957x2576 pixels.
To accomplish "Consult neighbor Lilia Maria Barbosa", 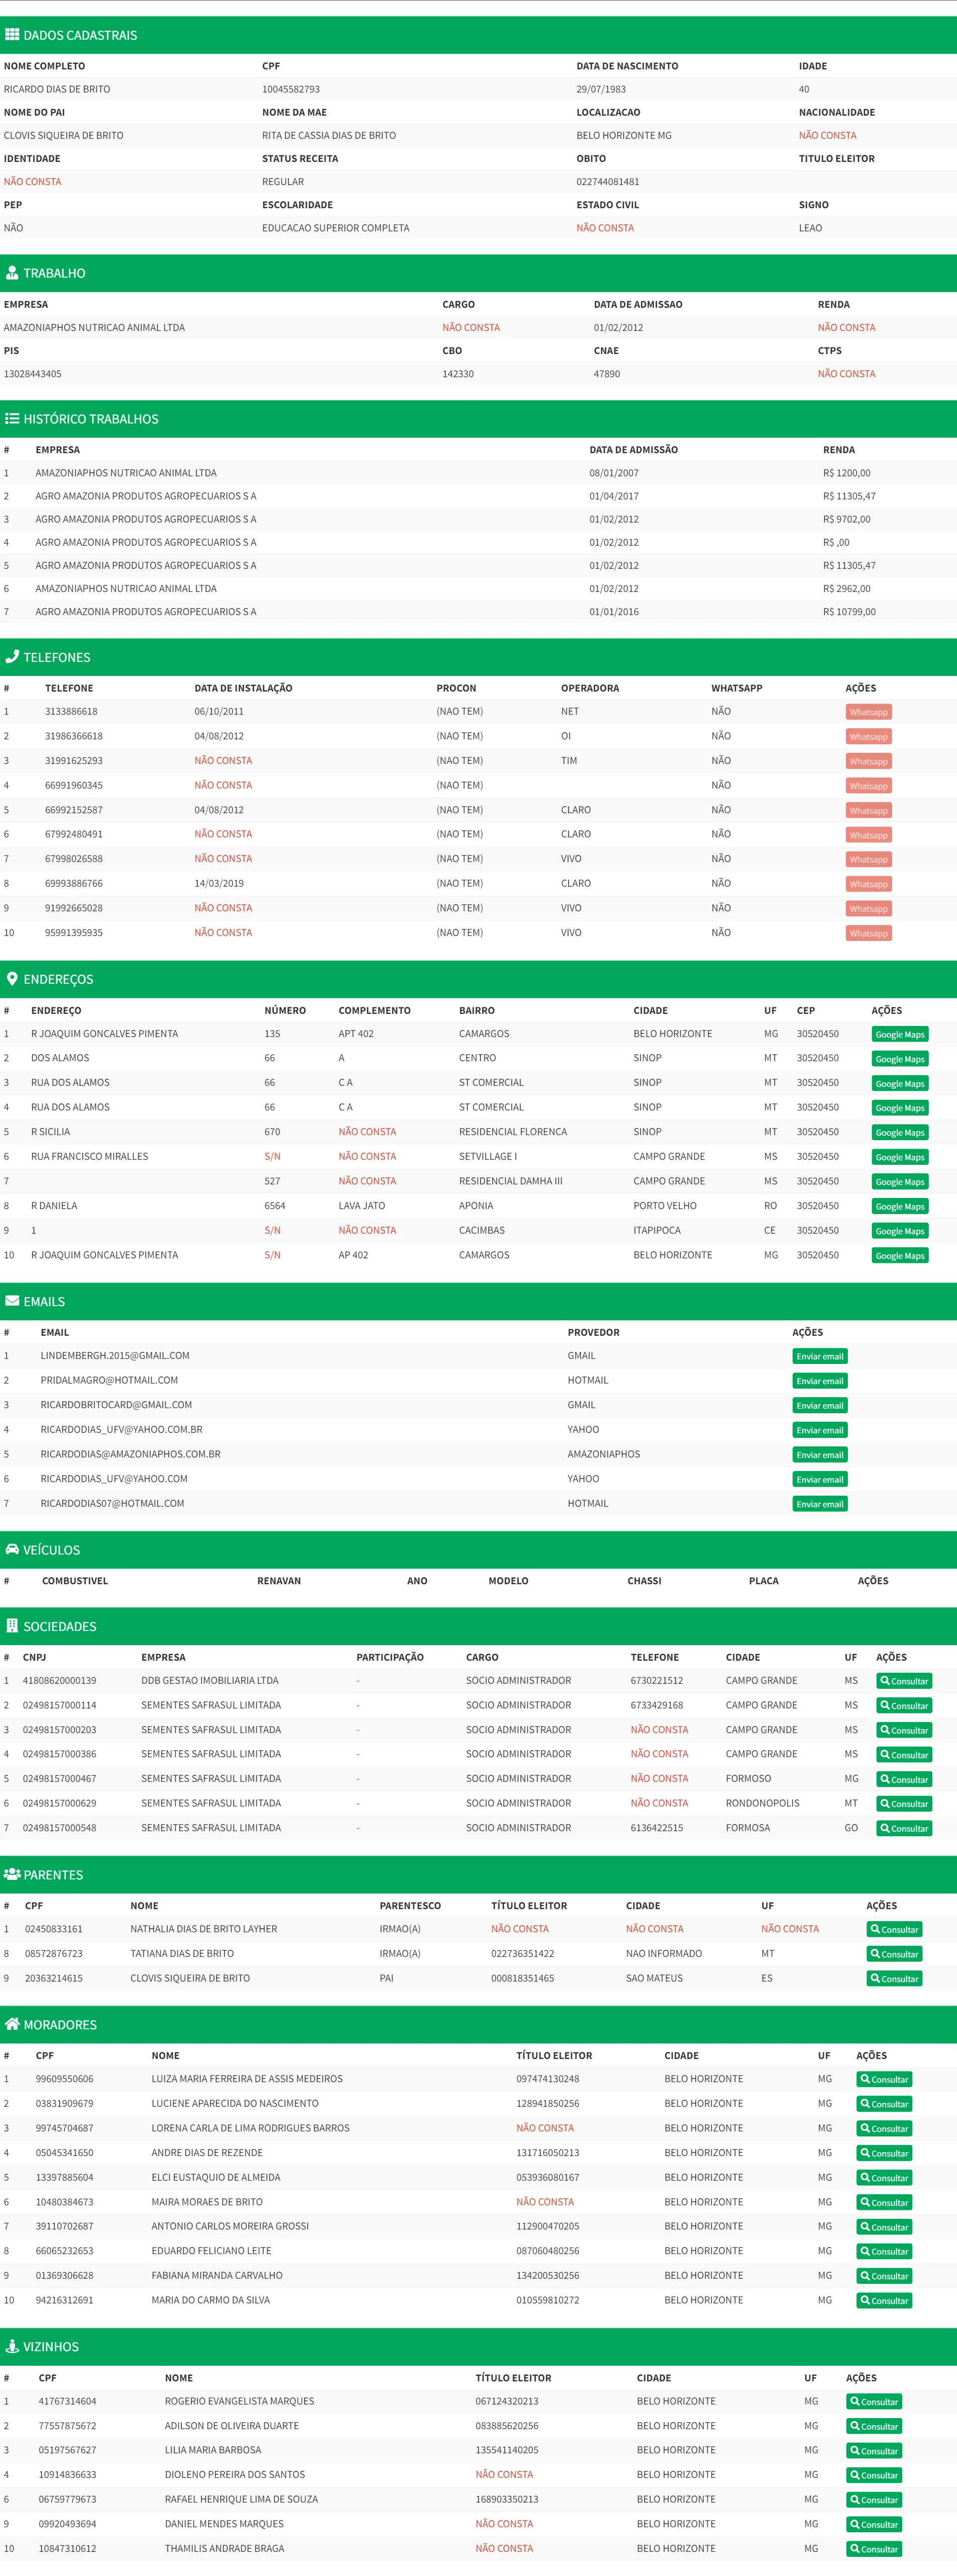I will click(874, 2451).
